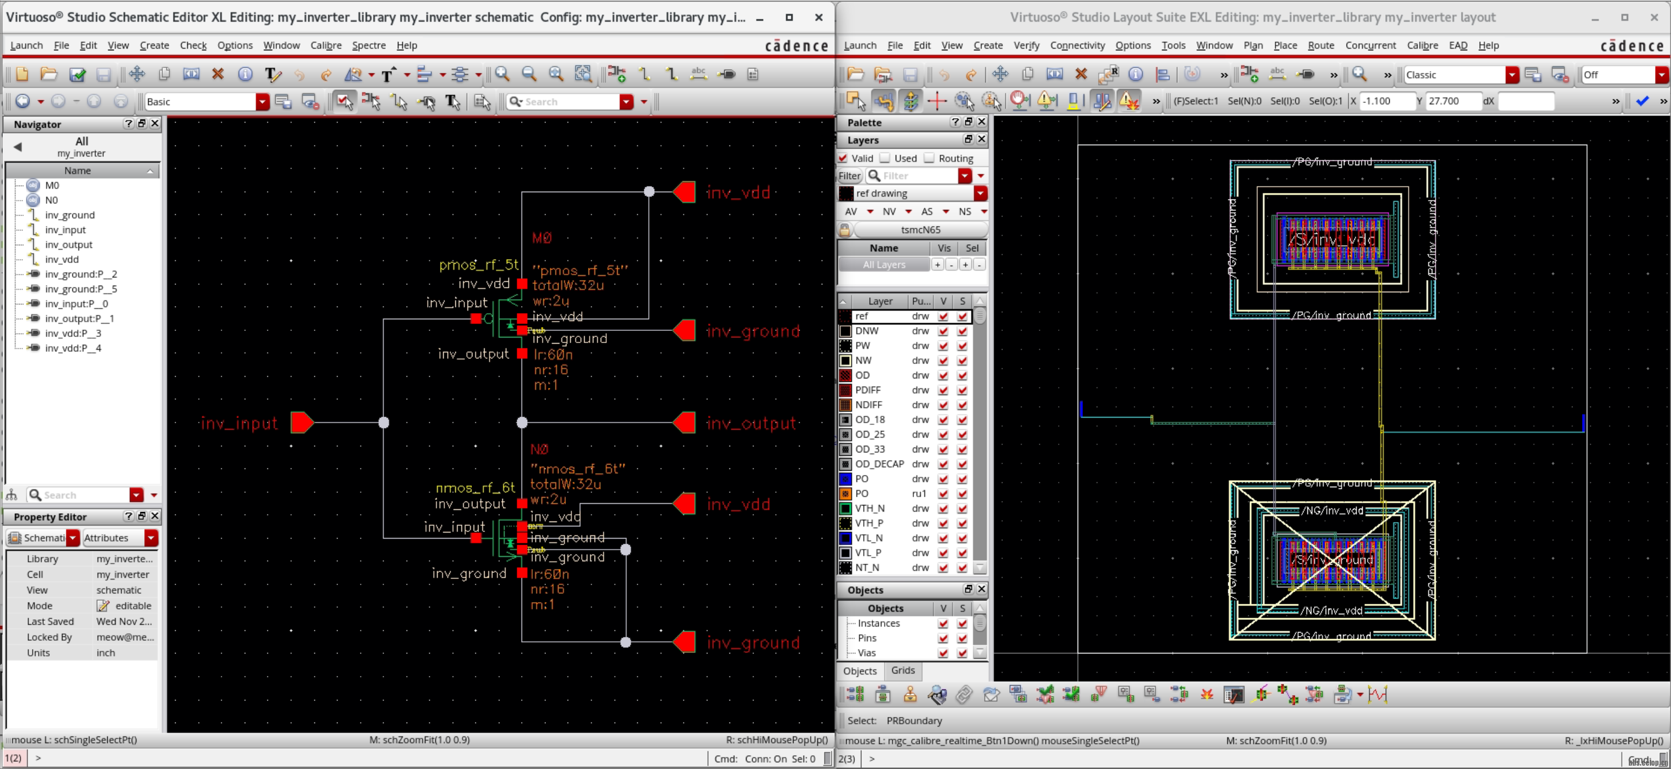Click the NW layer color swatch
The height and width of the screenshot is (769, 1671).
pos(845,361)
